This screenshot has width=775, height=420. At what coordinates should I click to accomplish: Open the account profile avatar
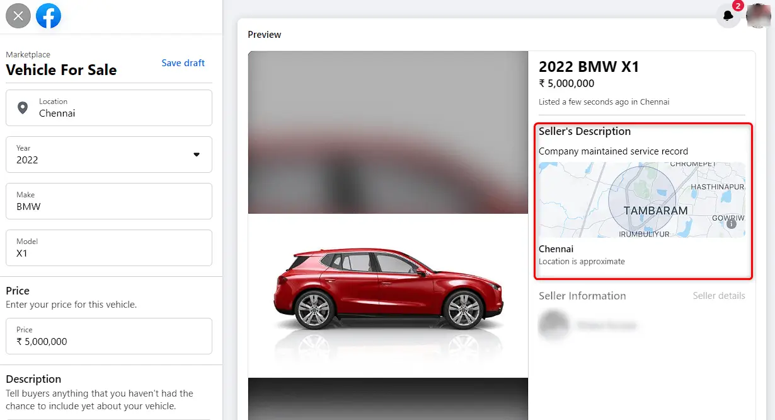click(758, 16)
